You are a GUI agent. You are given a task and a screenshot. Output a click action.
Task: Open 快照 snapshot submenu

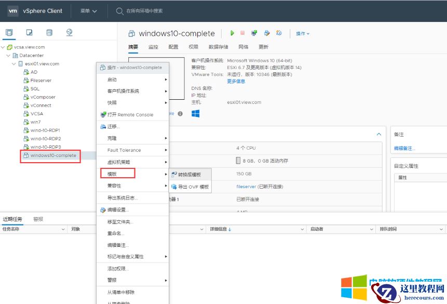click(133, 103)
